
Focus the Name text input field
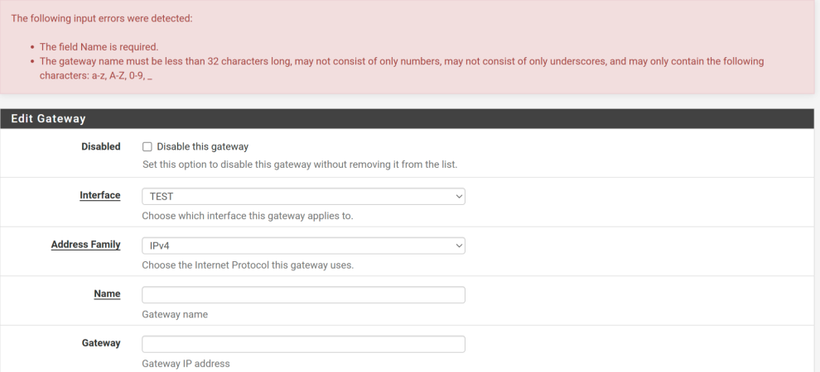303,295
